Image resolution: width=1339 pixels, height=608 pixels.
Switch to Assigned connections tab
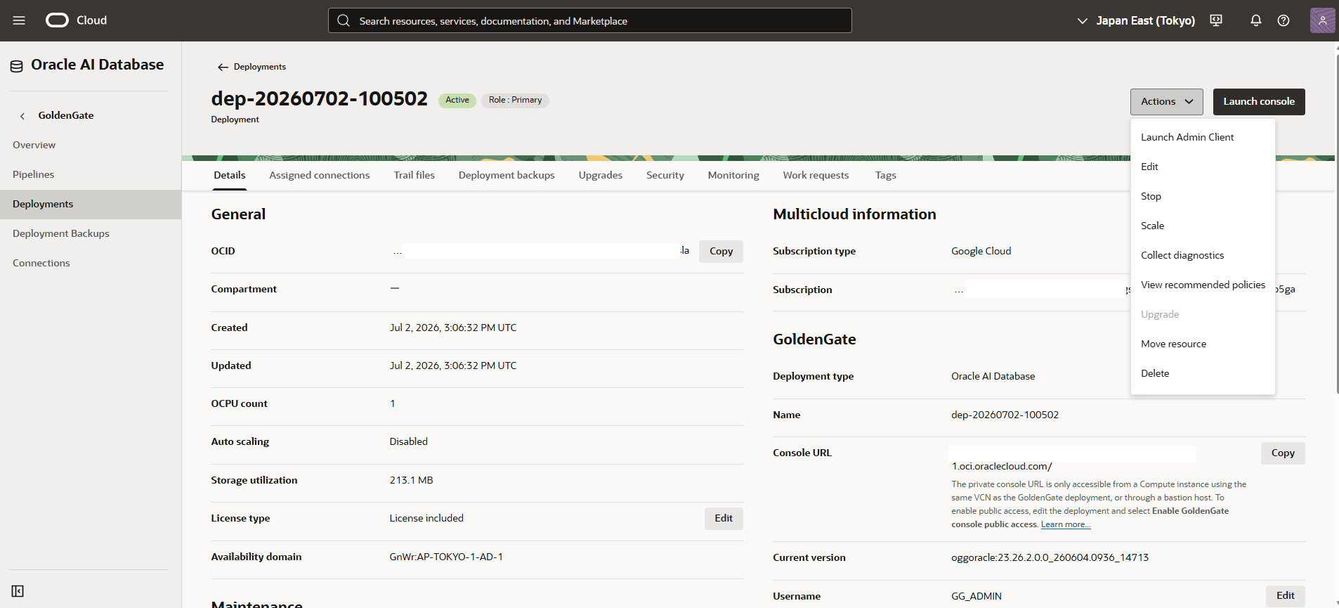pyautogui.click(x=320, y=175)
